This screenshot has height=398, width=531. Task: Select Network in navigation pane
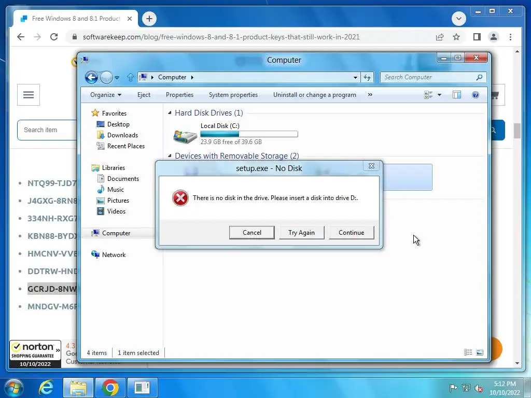tap(114, 255)
